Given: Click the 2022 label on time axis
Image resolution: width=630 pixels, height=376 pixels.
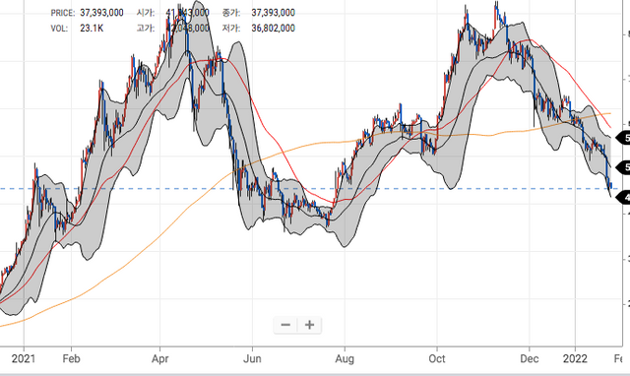Looking at the screenshot, I should tap(575, 358).
